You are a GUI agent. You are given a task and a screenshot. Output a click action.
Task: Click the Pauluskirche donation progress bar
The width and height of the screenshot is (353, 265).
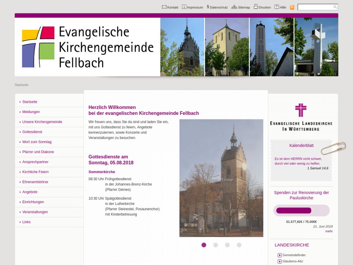click(301, 211)
